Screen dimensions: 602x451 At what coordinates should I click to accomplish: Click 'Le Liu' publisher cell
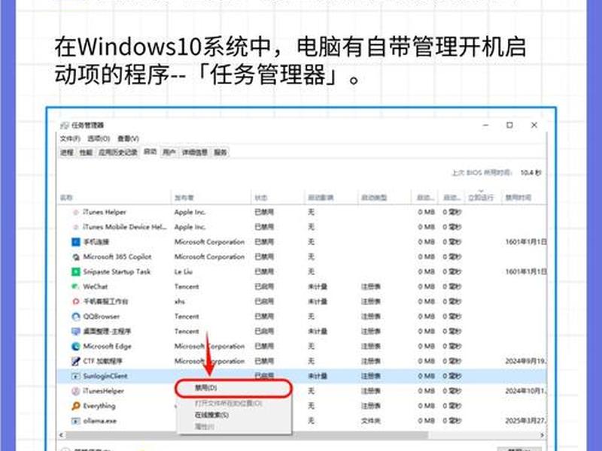tap(184, 271)
